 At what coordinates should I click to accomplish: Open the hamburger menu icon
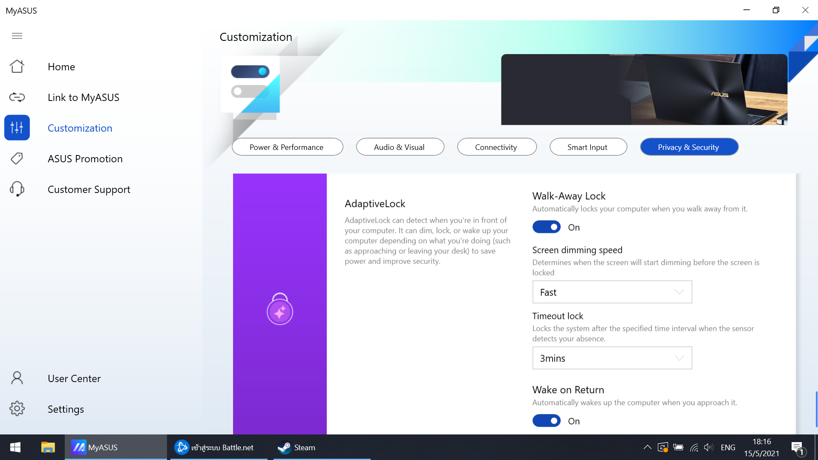(17, 36)
